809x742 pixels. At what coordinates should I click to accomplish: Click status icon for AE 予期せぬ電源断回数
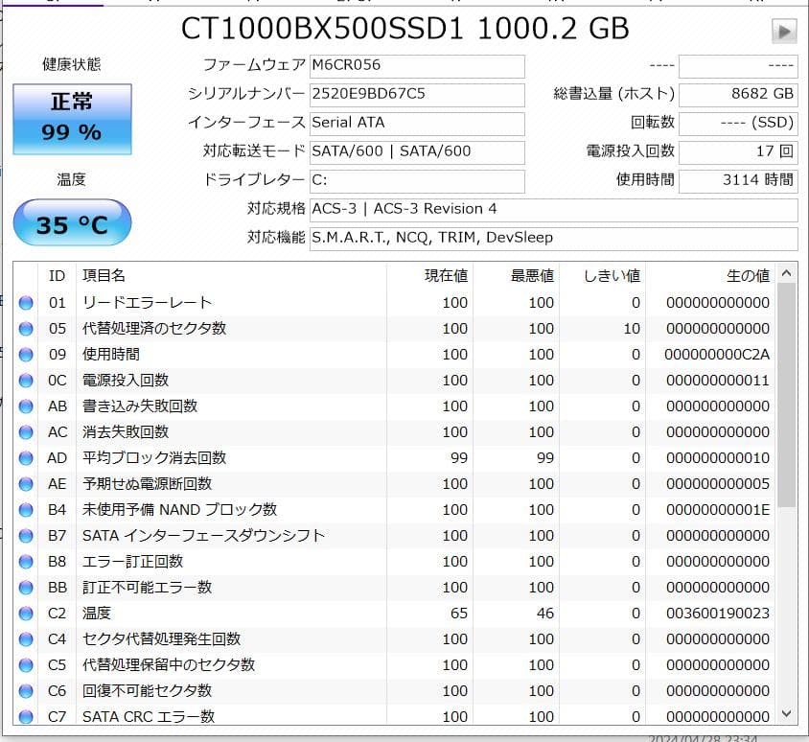(x=26, y=484)
